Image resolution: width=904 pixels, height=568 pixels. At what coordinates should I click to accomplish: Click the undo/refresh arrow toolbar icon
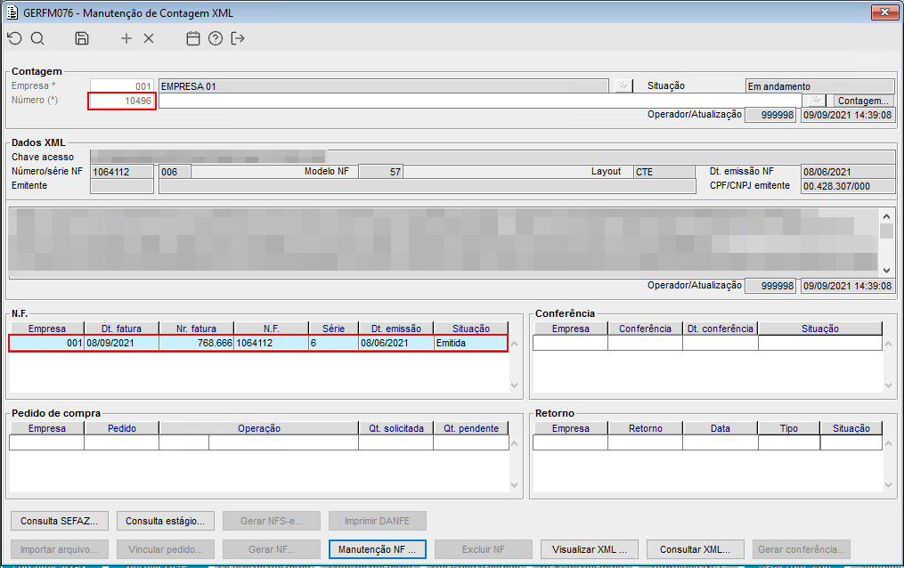15,38
